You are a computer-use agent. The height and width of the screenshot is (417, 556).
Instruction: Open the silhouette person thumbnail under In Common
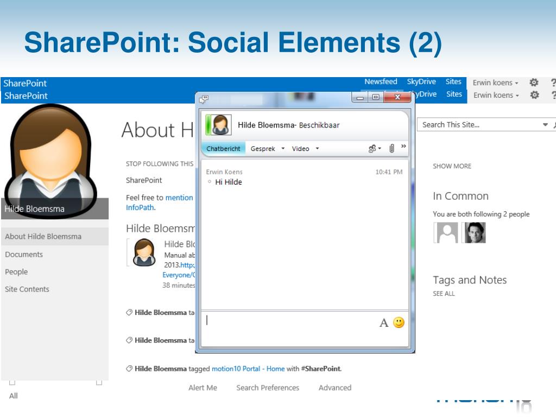[x=446, y=232]
